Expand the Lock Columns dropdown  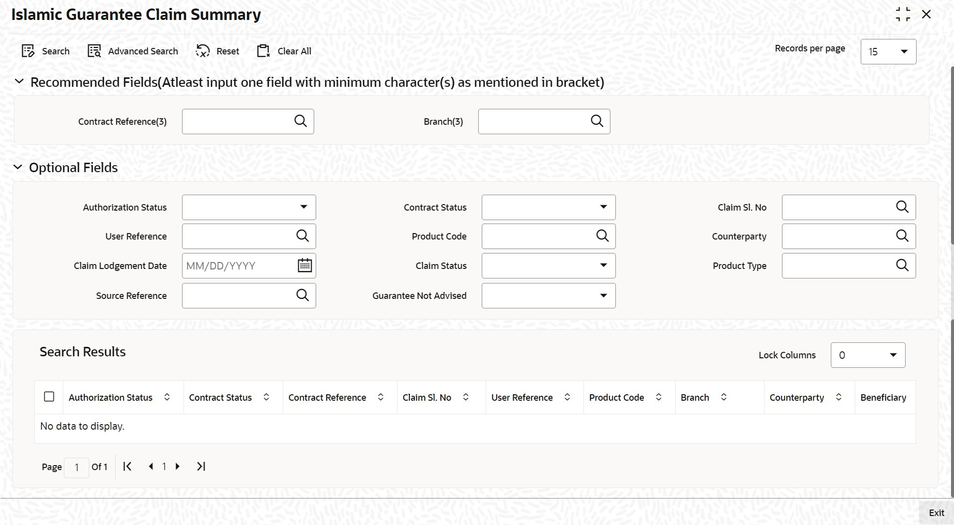(868, 355)
